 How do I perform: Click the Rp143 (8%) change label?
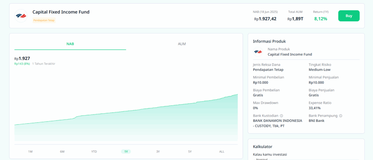coord(22,64)
